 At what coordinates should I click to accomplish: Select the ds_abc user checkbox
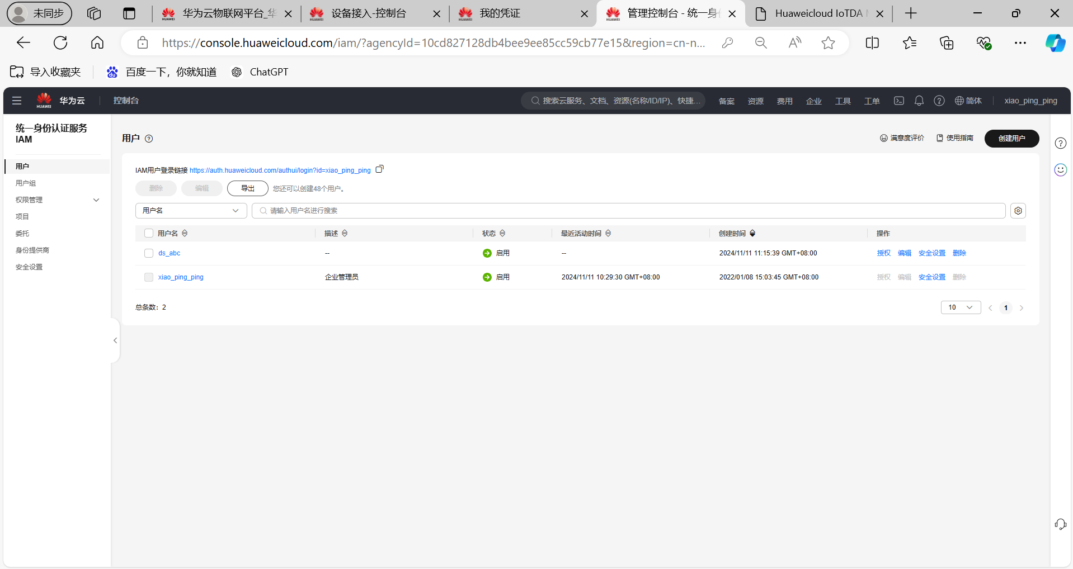click(149, 253)
